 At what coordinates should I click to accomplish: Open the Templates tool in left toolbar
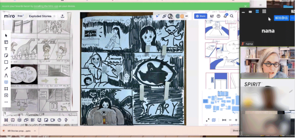coord(6,42)
